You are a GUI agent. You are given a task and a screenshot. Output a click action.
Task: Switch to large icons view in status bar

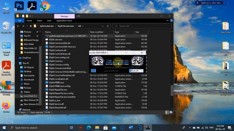point(171,112)
